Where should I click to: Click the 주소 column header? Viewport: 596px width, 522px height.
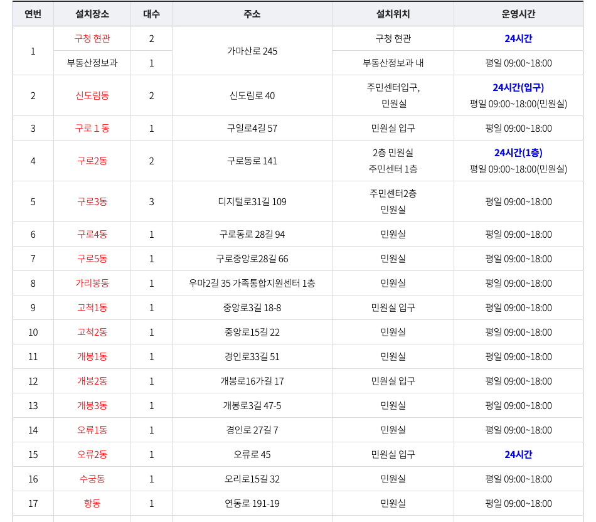(x=252, y=14)
